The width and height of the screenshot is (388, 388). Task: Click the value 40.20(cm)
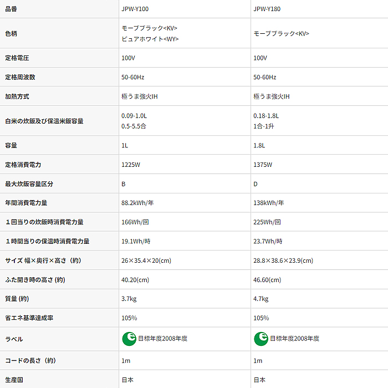click(135, 279)
